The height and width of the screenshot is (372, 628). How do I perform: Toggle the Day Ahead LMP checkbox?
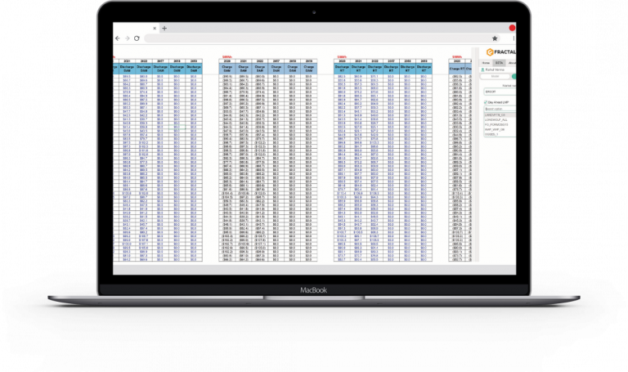coord(485,102)
